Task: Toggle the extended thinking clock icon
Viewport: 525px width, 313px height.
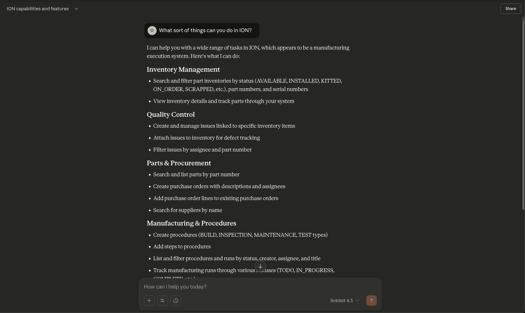Action: point(176,300)
